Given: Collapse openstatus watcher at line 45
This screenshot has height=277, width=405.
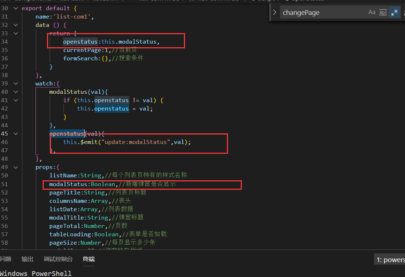Looking at the screenshot, I should 16,134.
